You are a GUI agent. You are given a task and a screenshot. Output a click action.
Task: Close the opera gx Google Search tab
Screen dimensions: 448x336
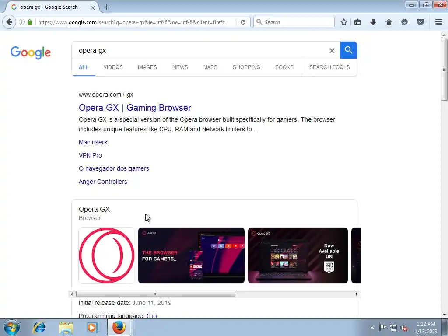click(x=93, y=8)
